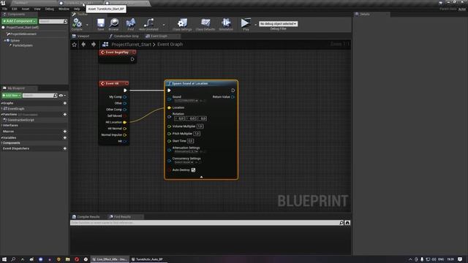Open the Compile options dropdown arrow

[x=87, y=25]
